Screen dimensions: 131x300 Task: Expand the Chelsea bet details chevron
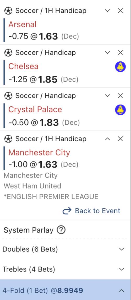tap(108, 53)
